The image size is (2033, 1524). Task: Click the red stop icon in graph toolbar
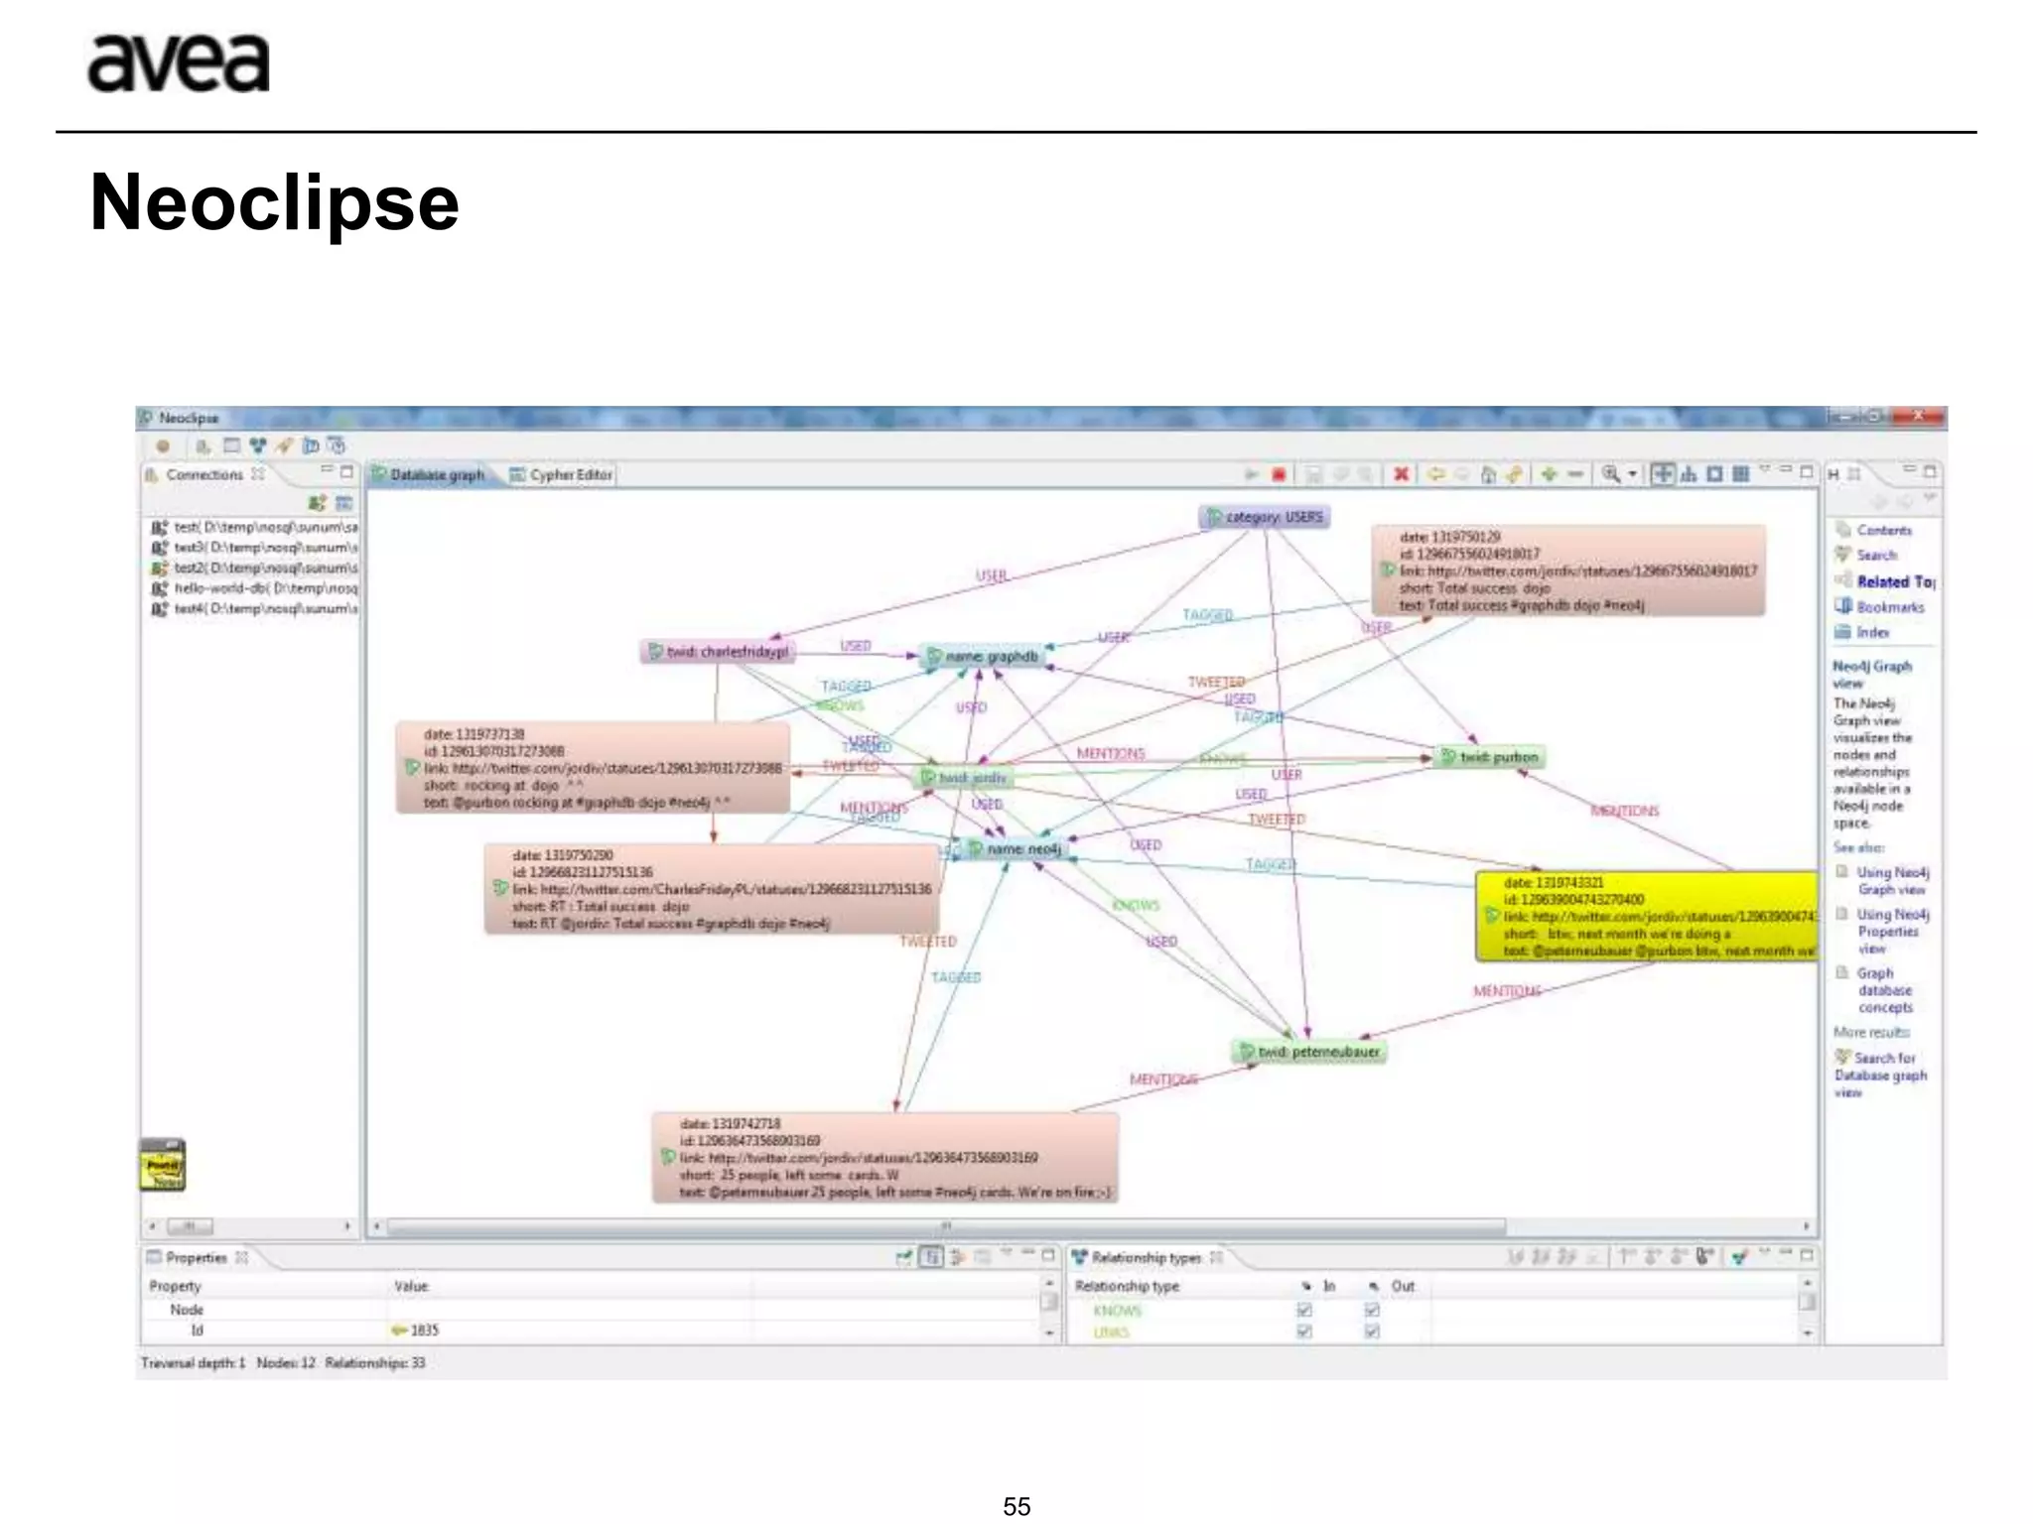(x=1280, y=475)
